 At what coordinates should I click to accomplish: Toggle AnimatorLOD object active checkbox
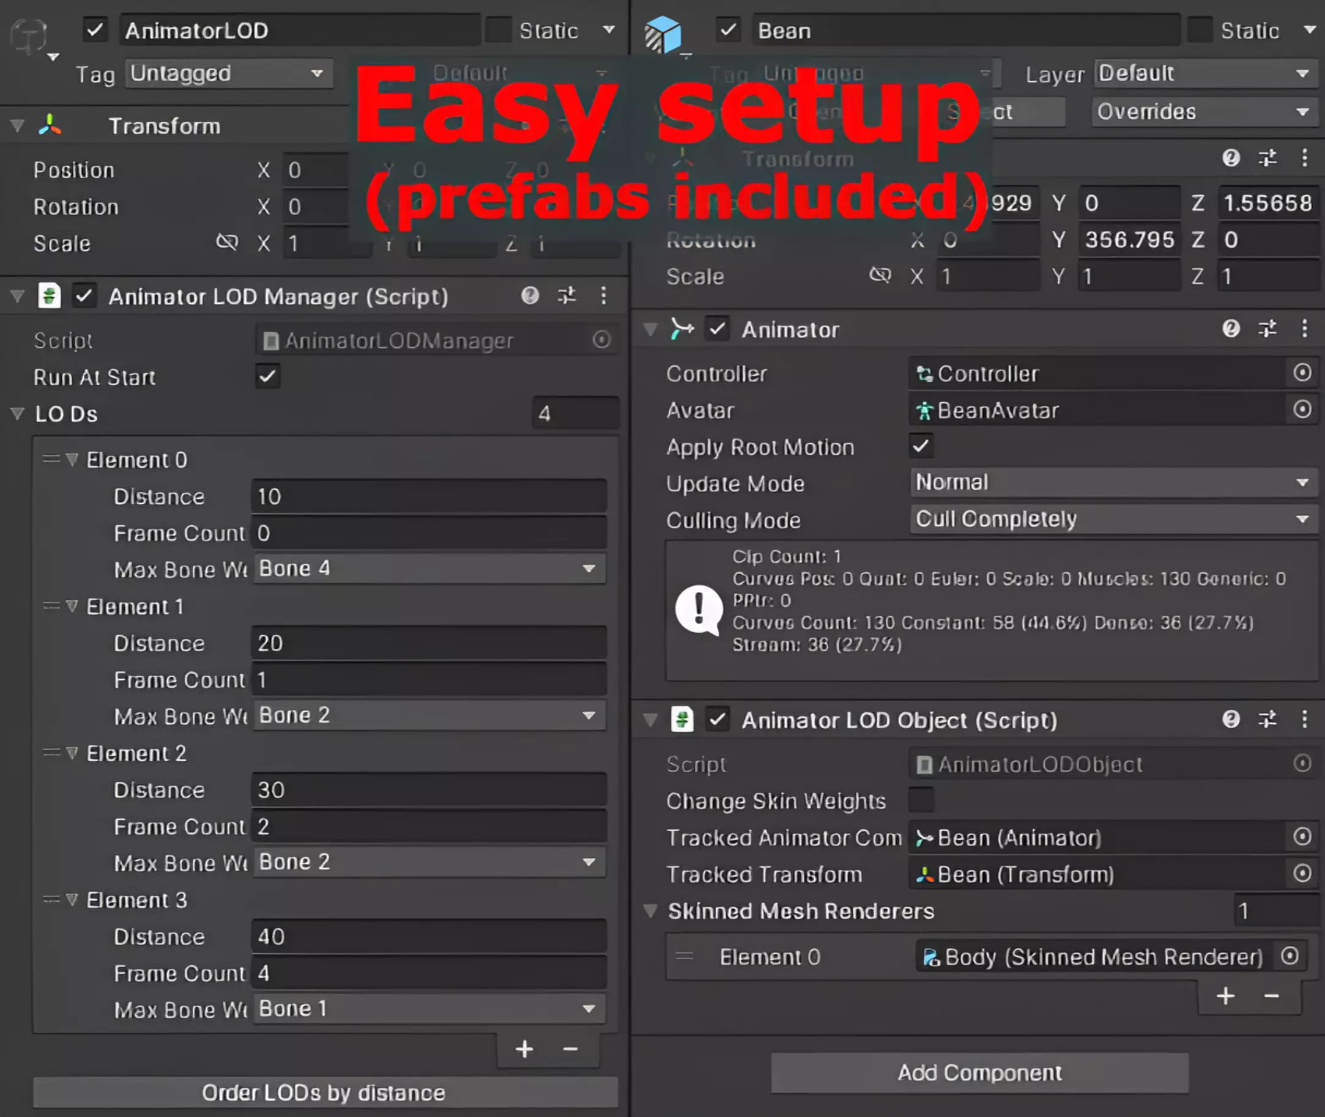(95, 30)
